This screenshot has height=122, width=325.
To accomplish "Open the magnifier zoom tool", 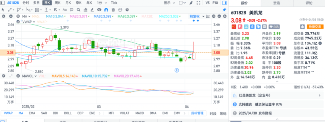I will [78, 10].
